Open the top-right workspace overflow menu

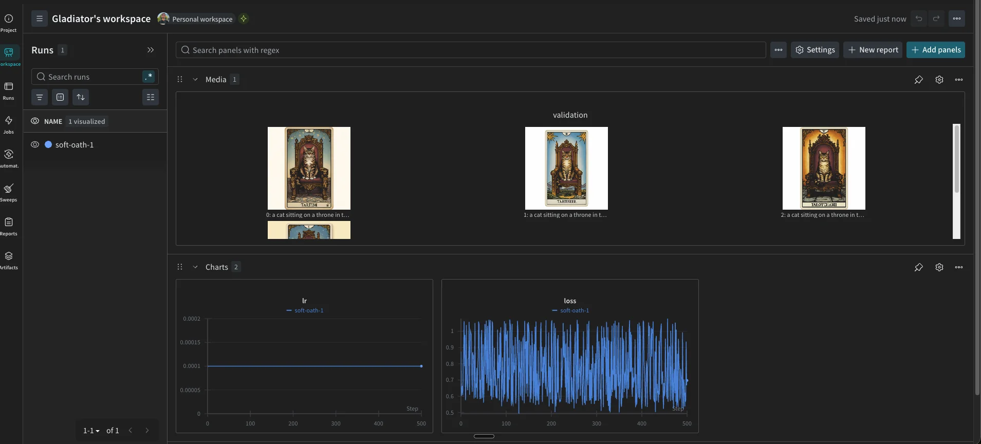[957, 18]
